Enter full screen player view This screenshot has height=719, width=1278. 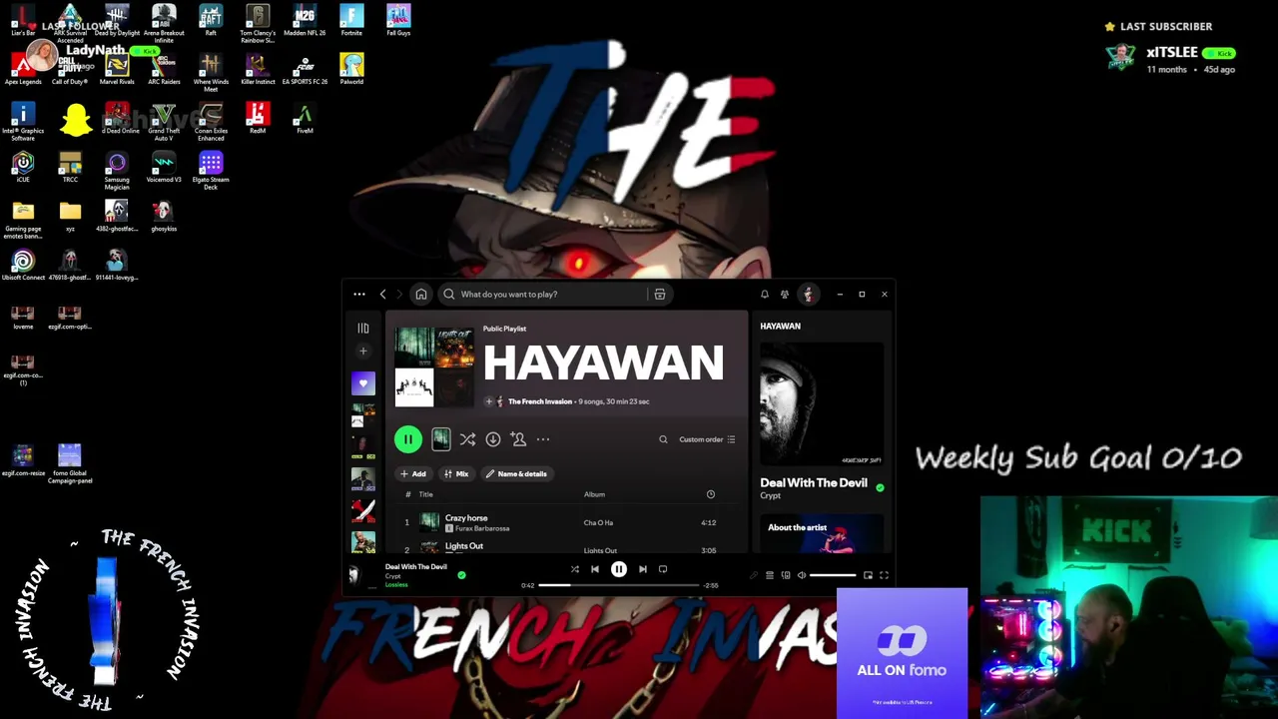(x=884, y=575)
